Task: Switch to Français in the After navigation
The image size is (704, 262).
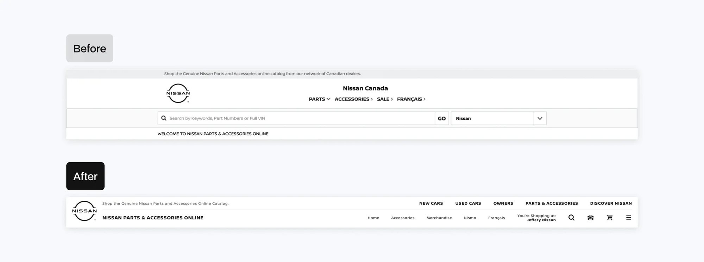Action: click(x=496, y=218)
